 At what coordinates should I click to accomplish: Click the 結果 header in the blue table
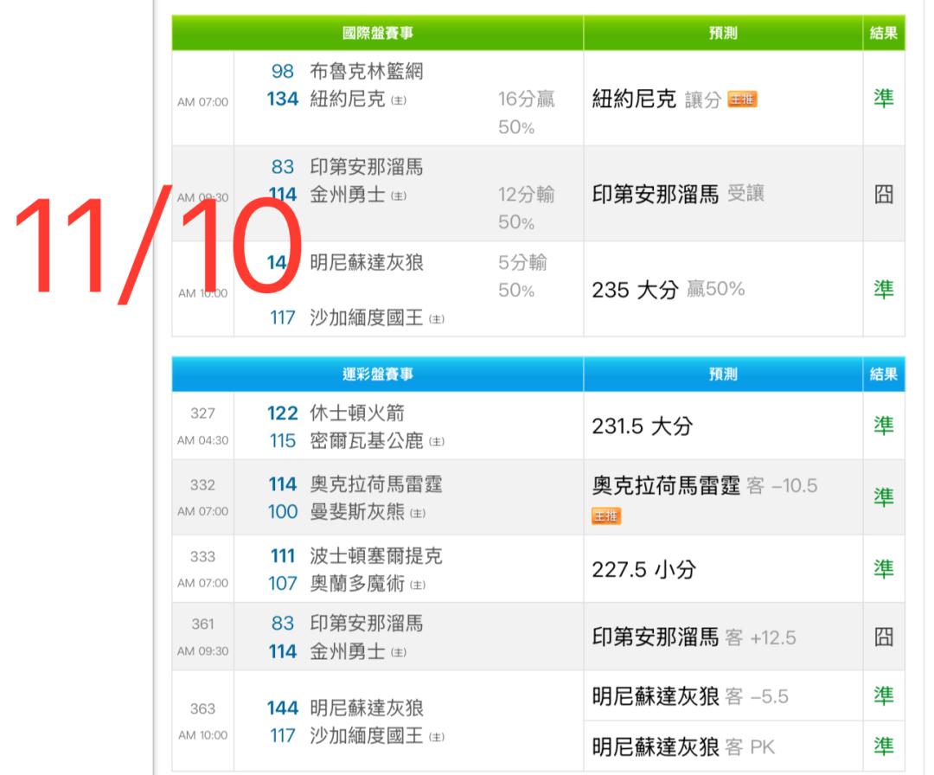click(883, 375)
